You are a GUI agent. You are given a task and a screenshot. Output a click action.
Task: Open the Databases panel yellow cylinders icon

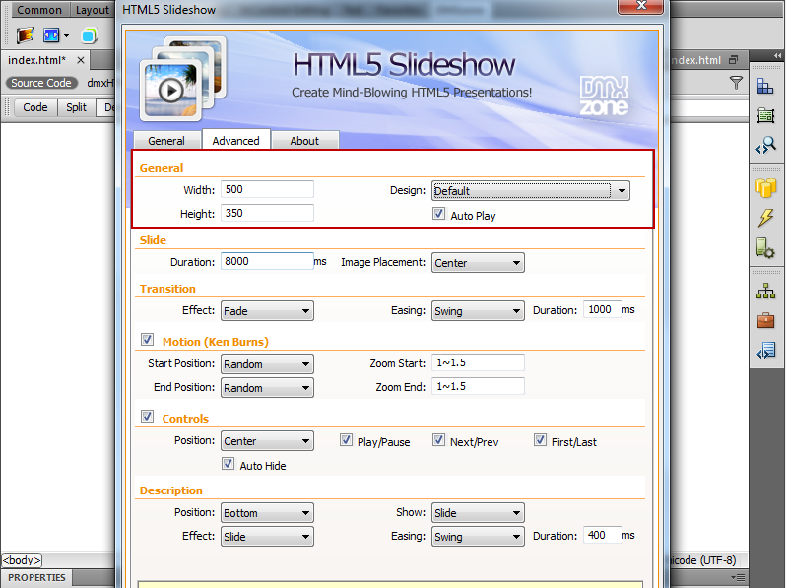[765, 188]
